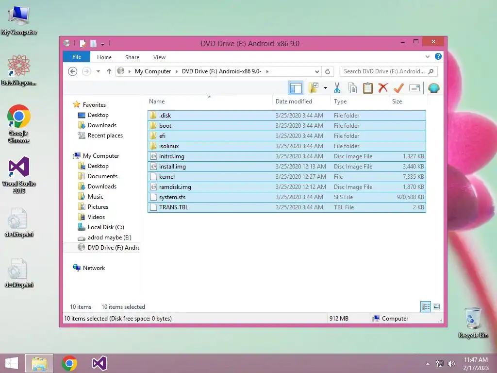
Task: Click the folder options toolbar icon
Action: click(314, 88)
